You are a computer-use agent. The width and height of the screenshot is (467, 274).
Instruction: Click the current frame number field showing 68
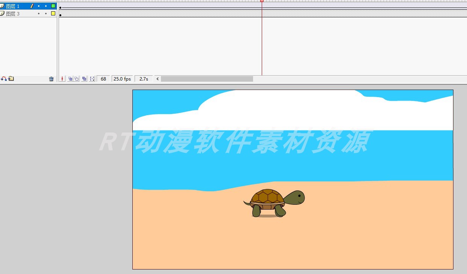tap(103, 79)
